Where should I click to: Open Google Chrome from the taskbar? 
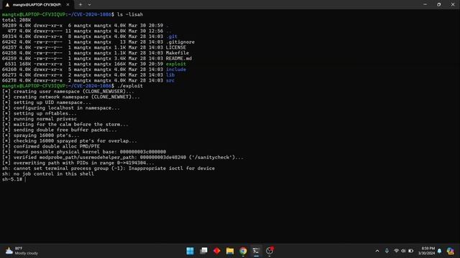[243, 251]
